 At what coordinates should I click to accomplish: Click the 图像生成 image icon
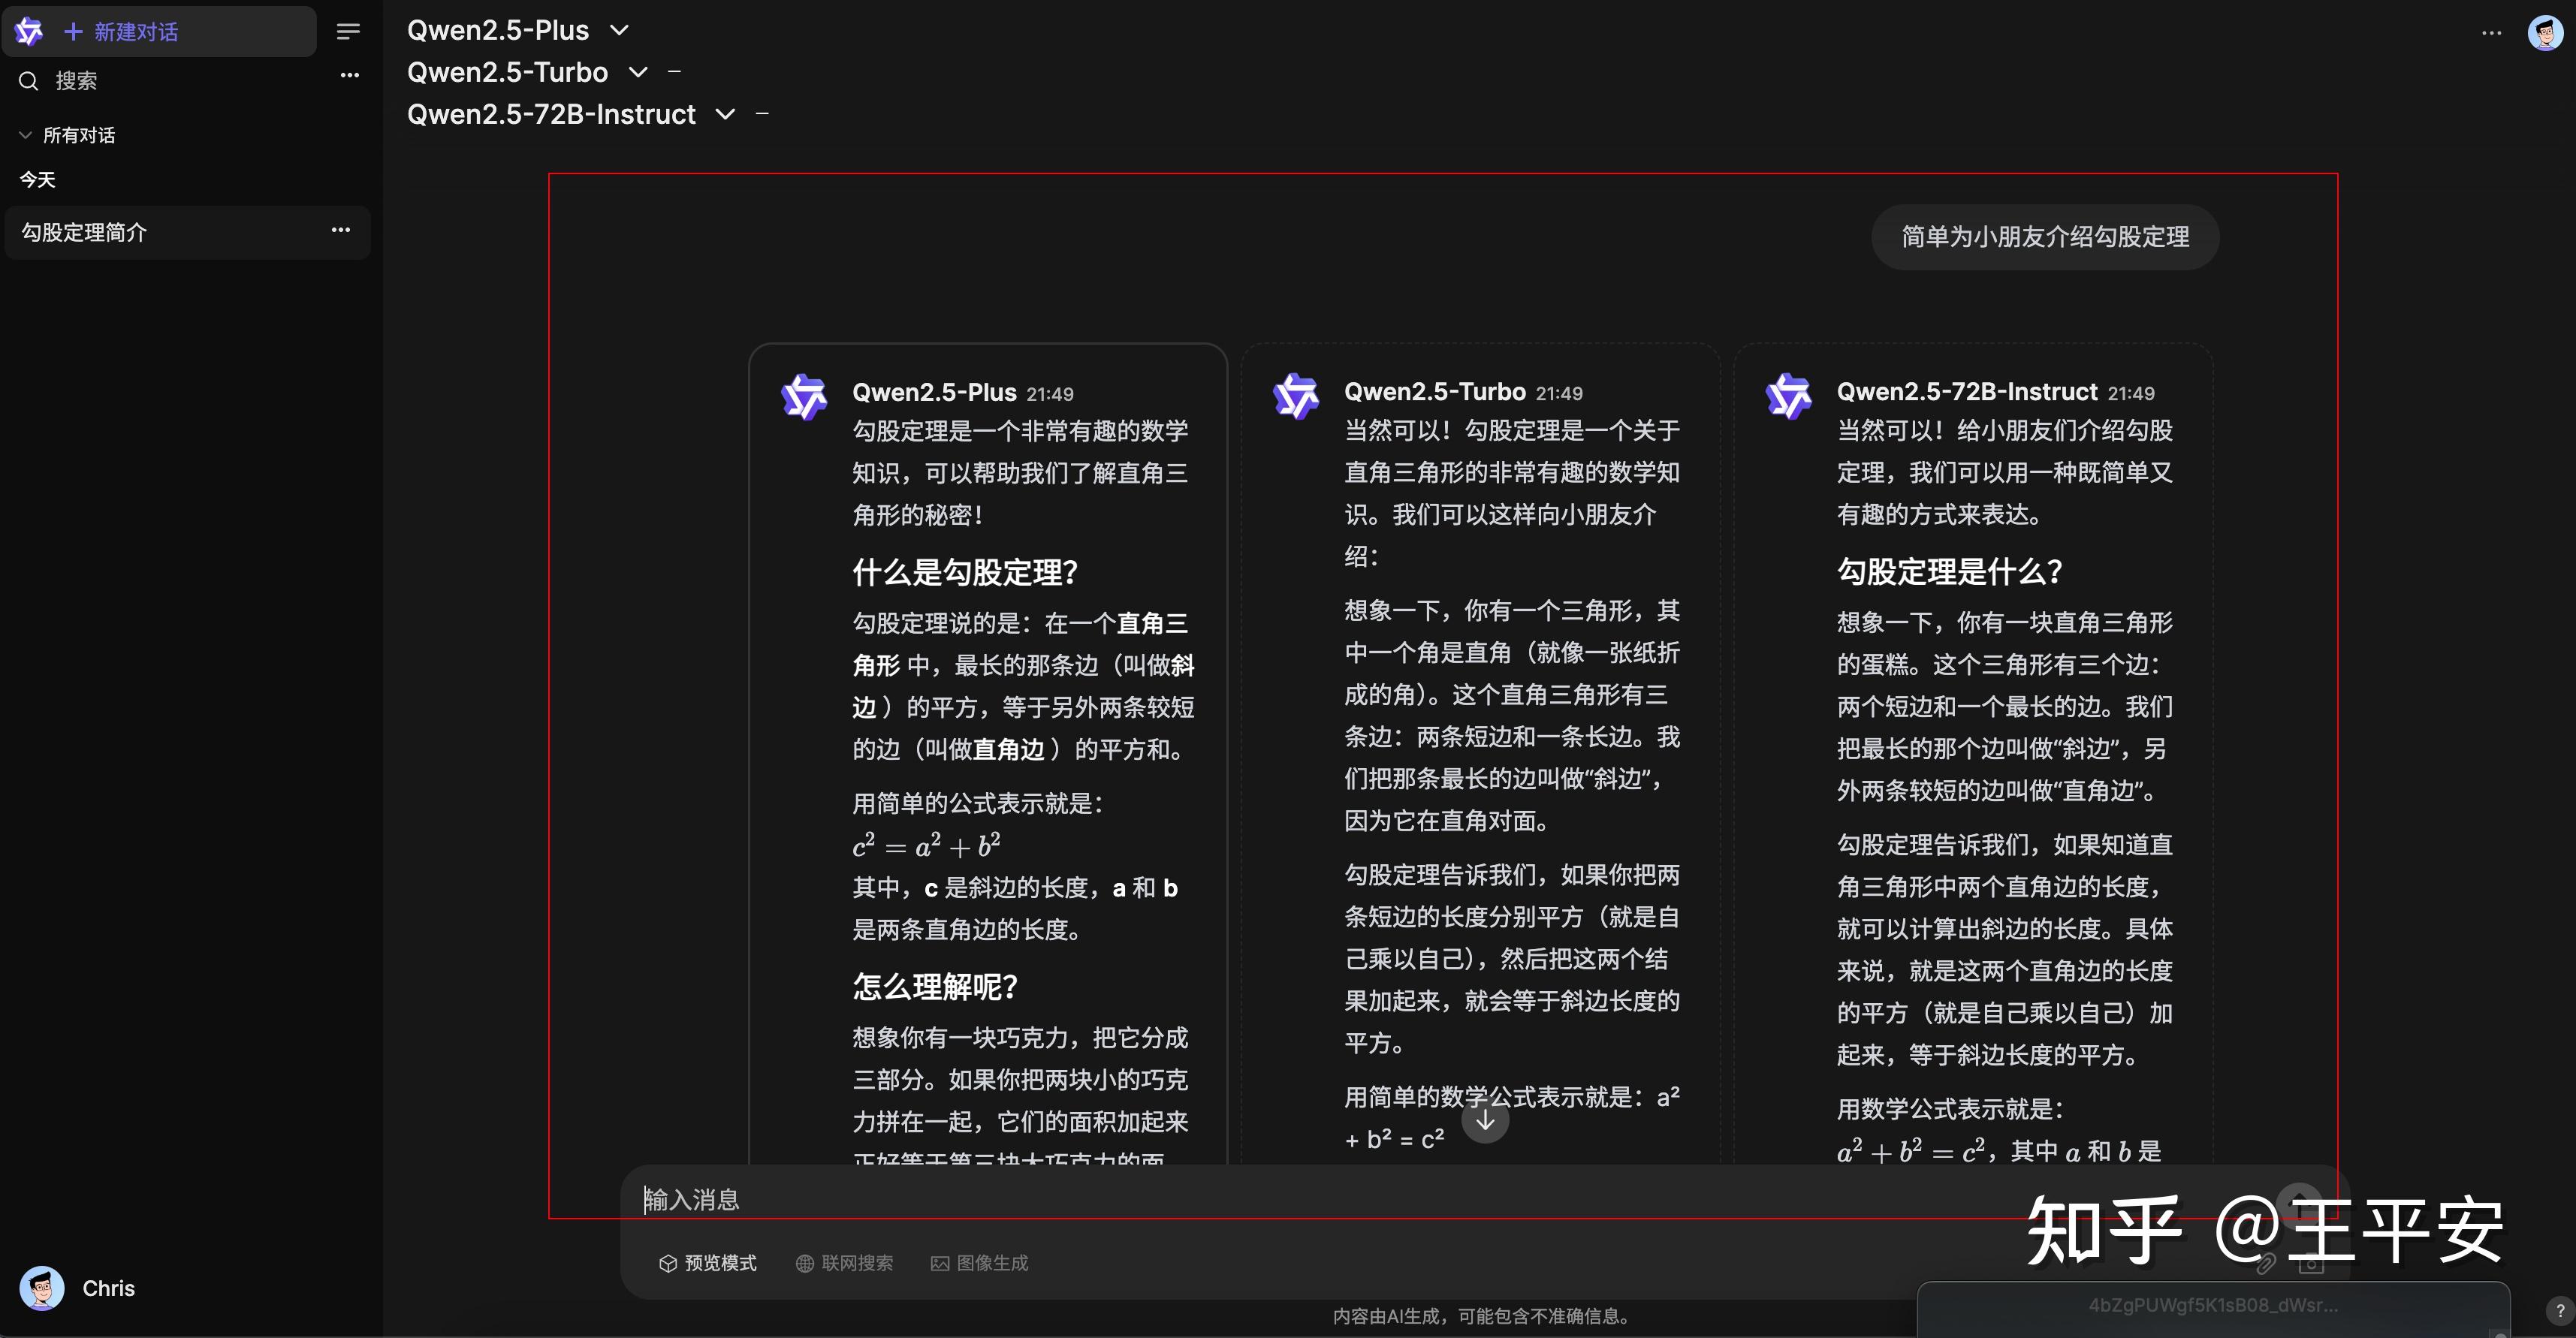(x=940, y=1263)
